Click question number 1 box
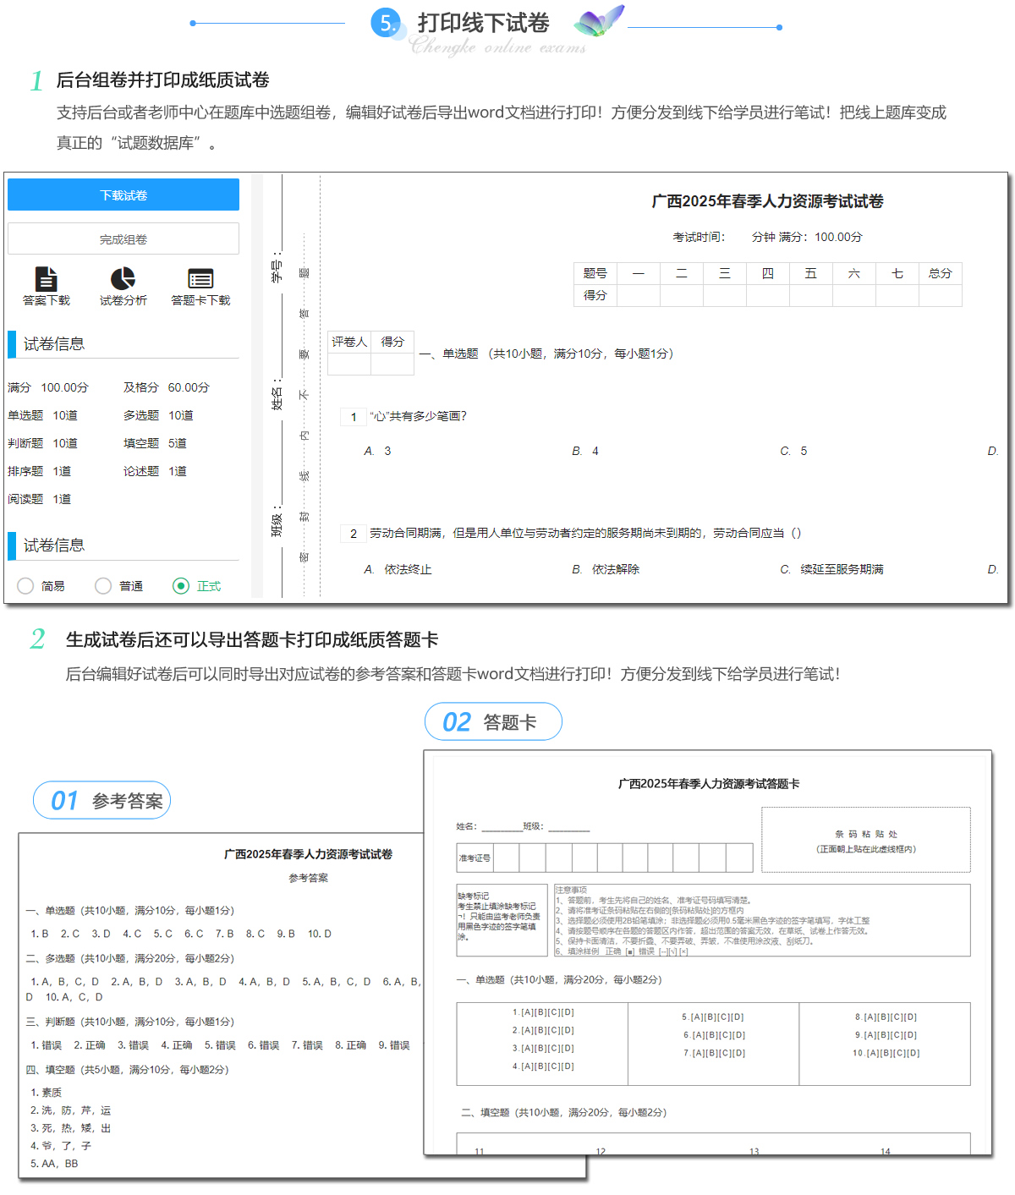 (x=354, y=417)
